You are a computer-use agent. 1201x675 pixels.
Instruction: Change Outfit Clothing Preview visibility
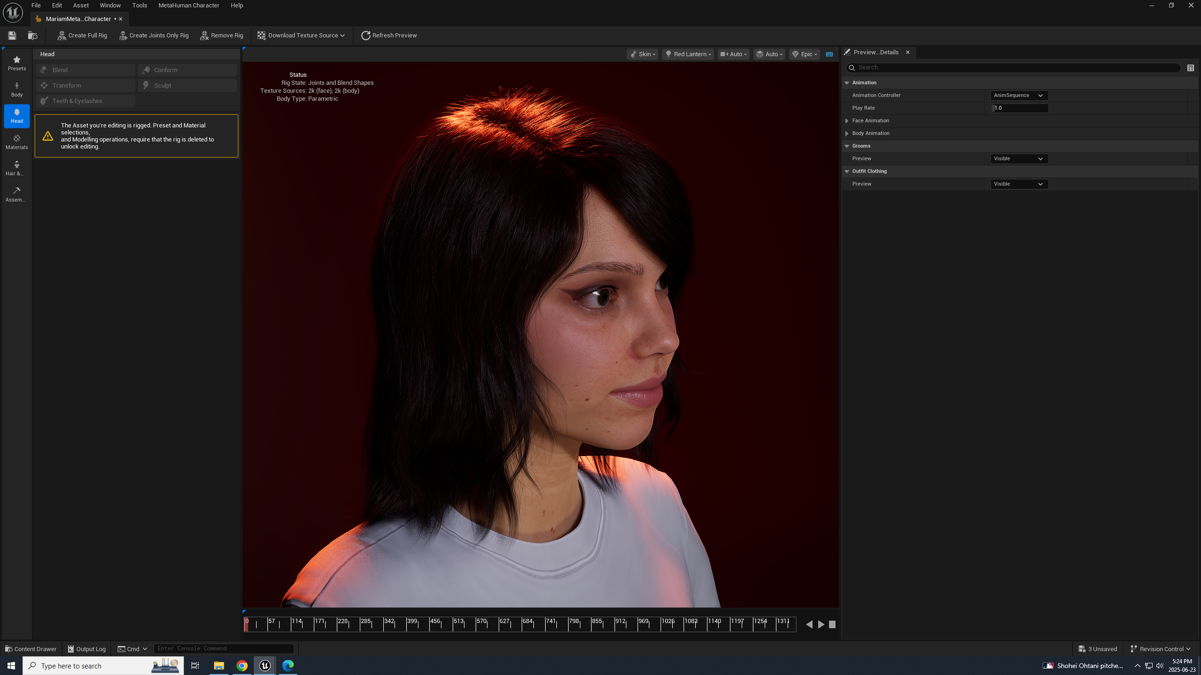(1019, 183)
